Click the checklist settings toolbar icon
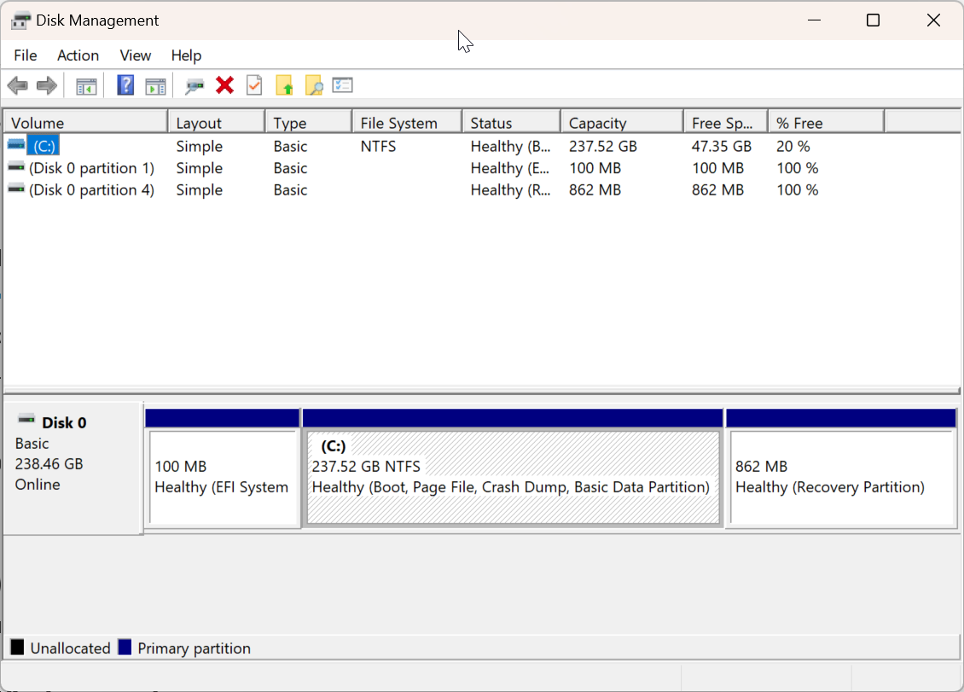Image resolution: width=964 pixels, height=692 pixels. 343,85
